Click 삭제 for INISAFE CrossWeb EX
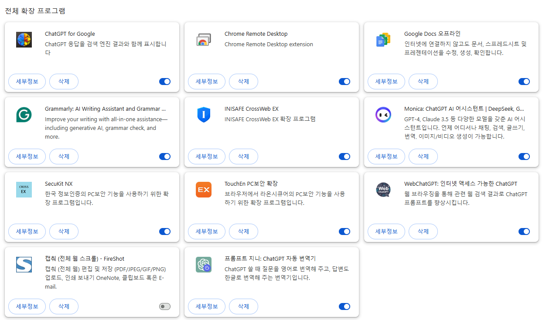The image size is (546, 320). (x=243, y=157)
